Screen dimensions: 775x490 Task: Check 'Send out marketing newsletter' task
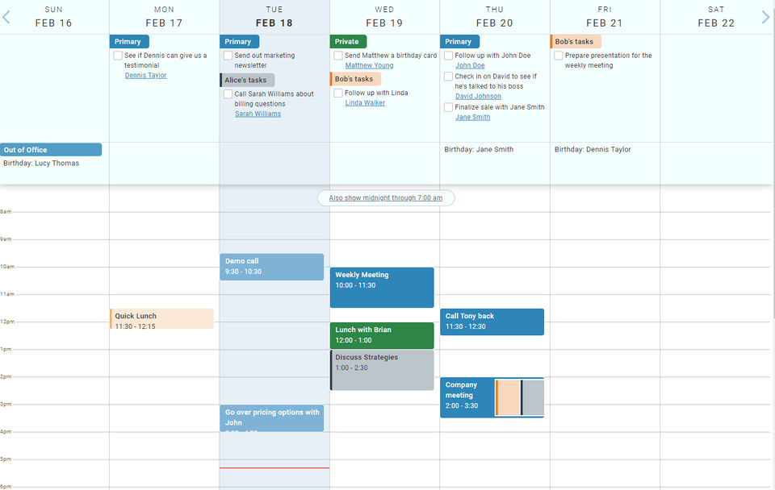[x=228, y=56]
